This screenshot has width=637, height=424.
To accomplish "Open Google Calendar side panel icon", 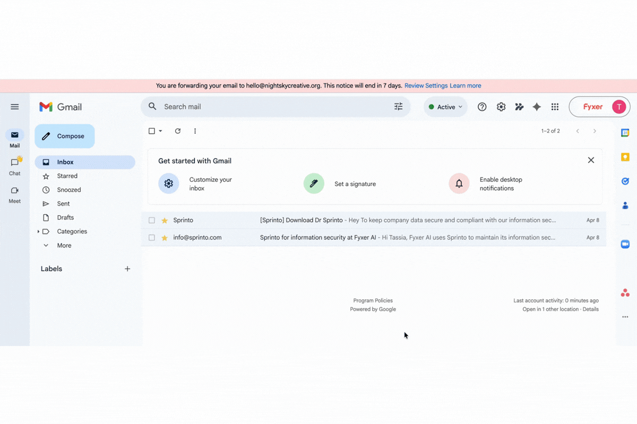I will [625, 132].
